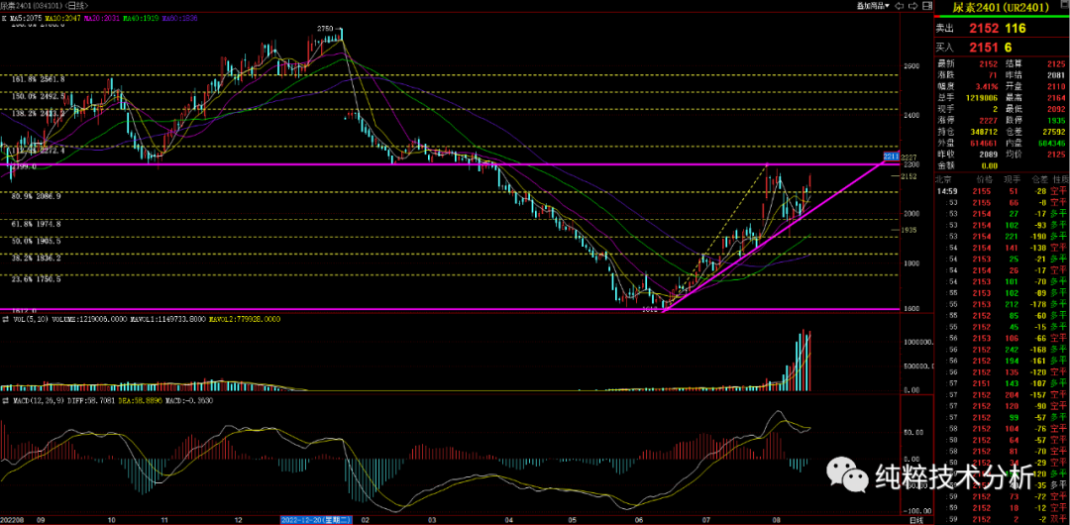
Task: Click the 北京 time column header
Action: (x=943, y=179)
